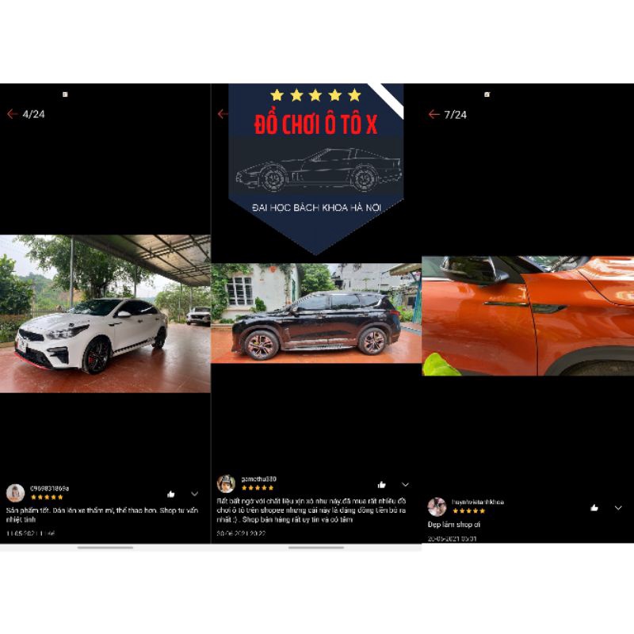This screenshot has width=634, height=634.
Task: Open the white Kia sedan photo
Action: click(105, 314)
